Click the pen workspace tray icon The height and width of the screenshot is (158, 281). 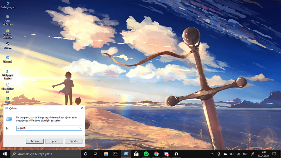click(x=252, y=154)
